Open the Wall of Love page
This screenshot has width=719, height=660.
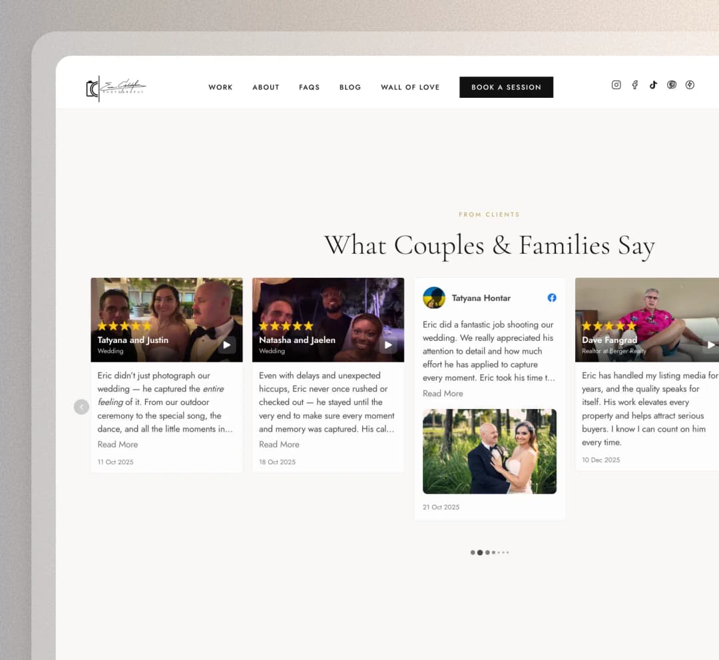tap(410, 87)
